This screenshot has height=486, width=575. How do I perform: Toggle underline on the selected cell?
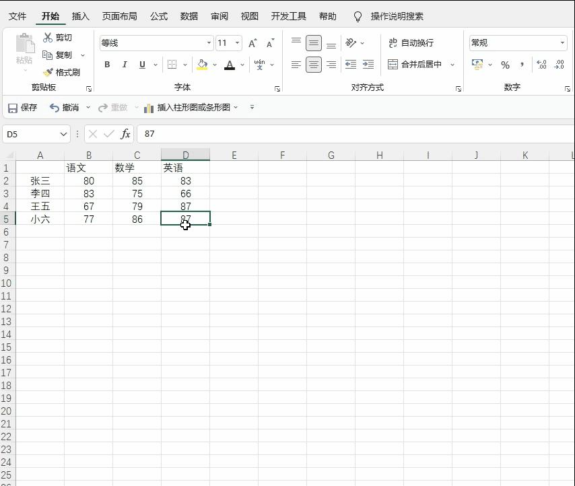[x=142, y=65]
